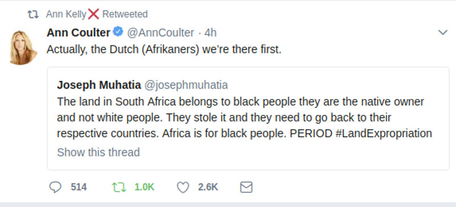Open Ann Kelly's profile link

click(x=66, y=14)
